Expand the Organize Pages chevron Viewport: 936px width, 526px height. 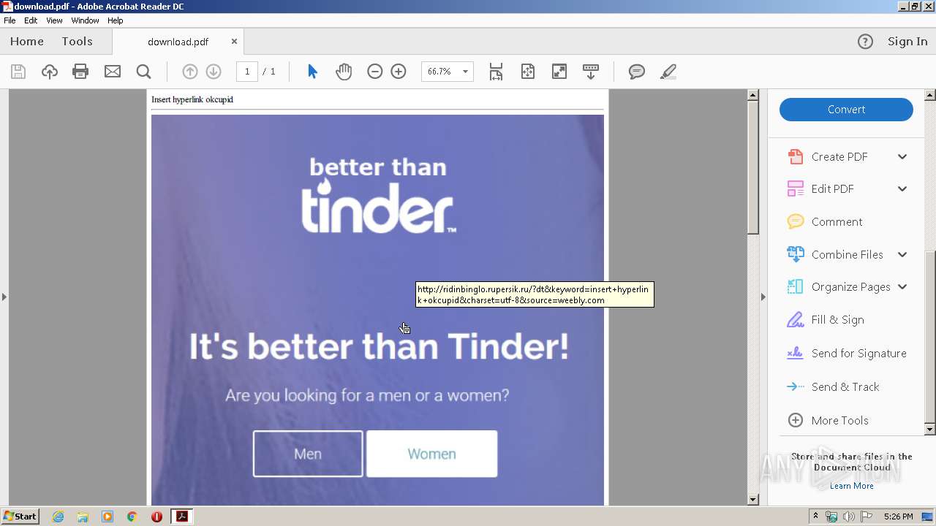coord(902,287)
